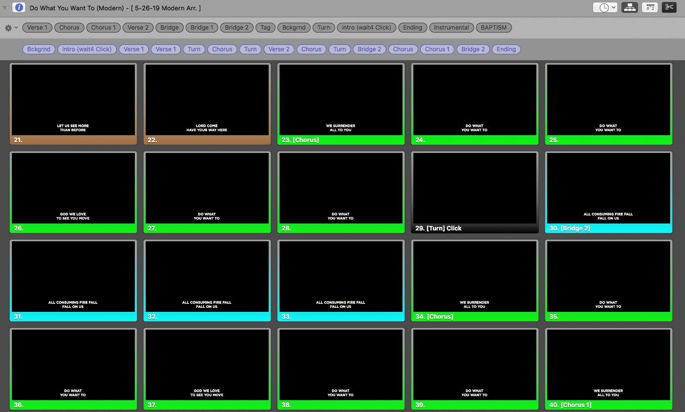
Task: Select the Instrumental group token
Action: pos(451,28)
